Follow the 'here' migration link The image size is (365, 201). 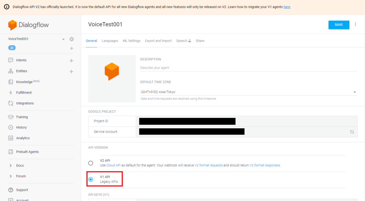coord(287,7)
